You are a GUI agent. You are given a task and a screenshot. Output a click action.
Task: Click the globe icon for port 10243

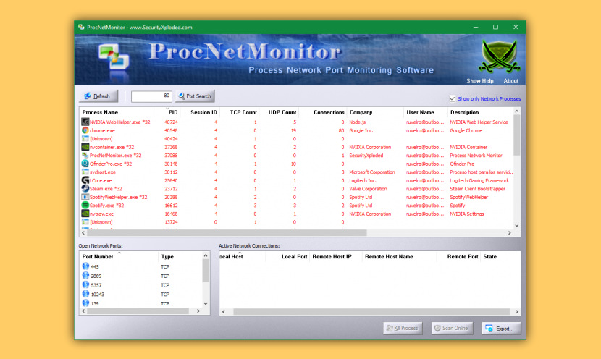[85, 294]
